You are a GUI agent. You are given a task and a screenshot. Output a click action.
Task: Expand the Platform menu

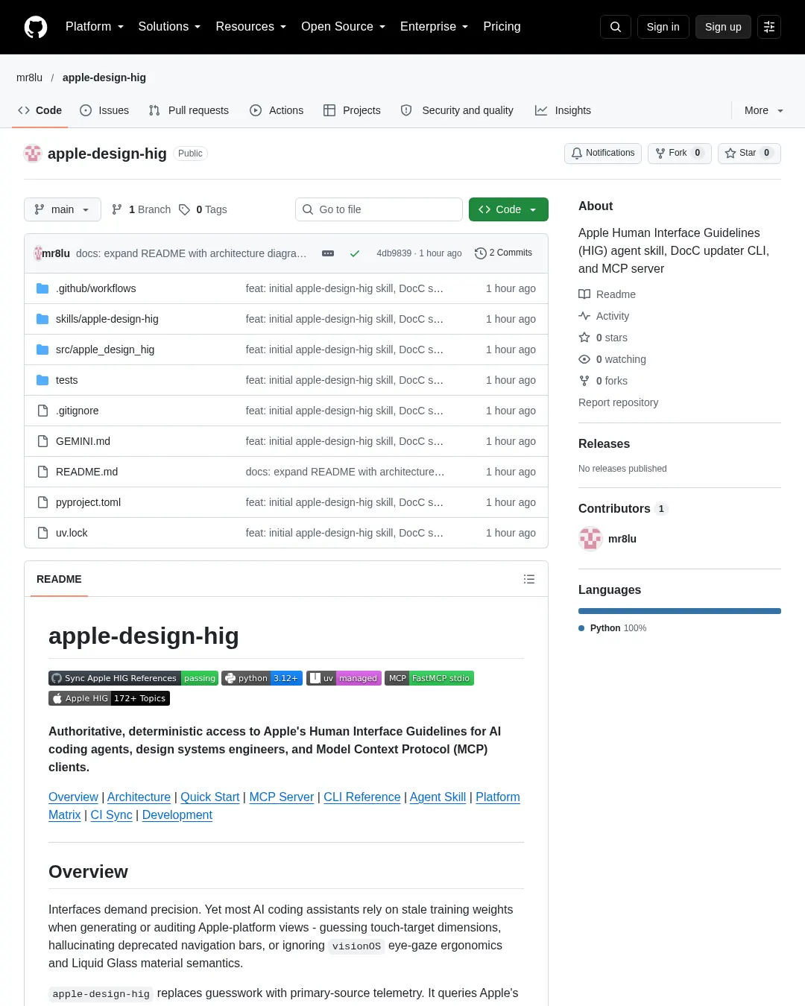[95, 27]
